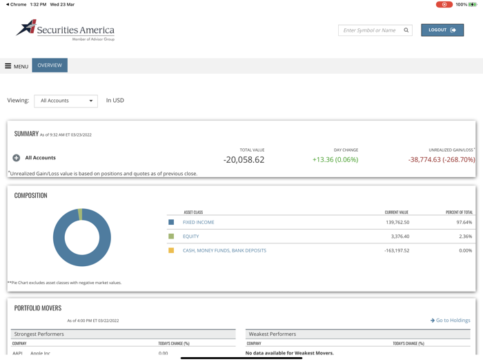Click the PORTFOLIO MOVERS heading
The height and width of the screenshot is (362, 483).
click(x=38, y=308)
